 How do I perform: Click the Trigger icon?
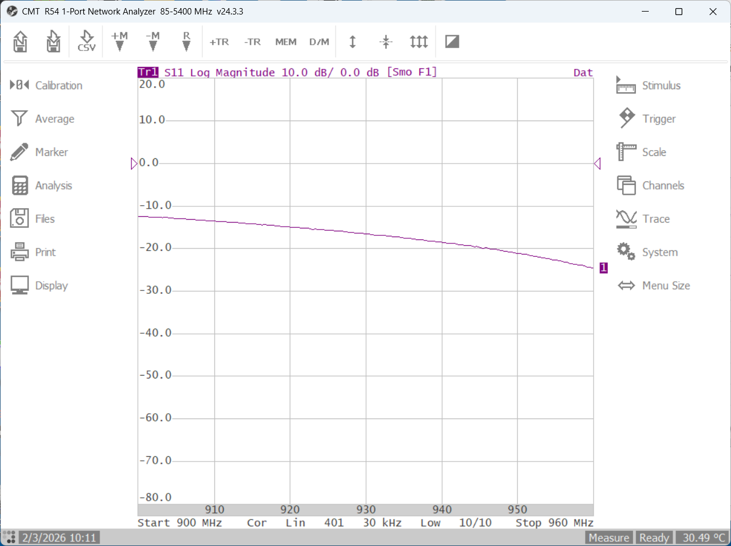coord(627,119)
